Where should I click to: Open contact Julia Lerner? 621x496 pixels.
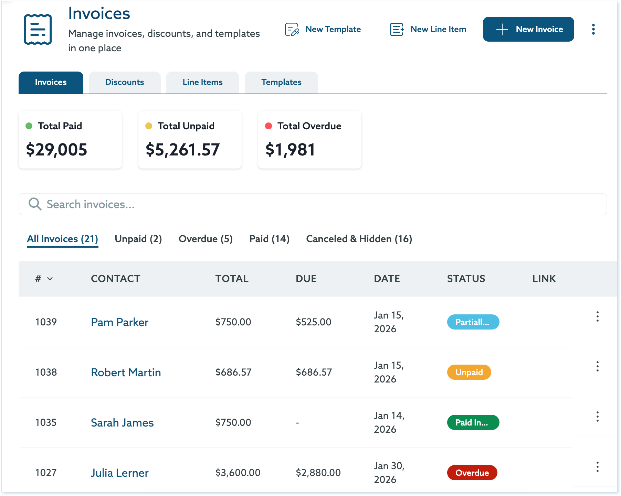119,473
